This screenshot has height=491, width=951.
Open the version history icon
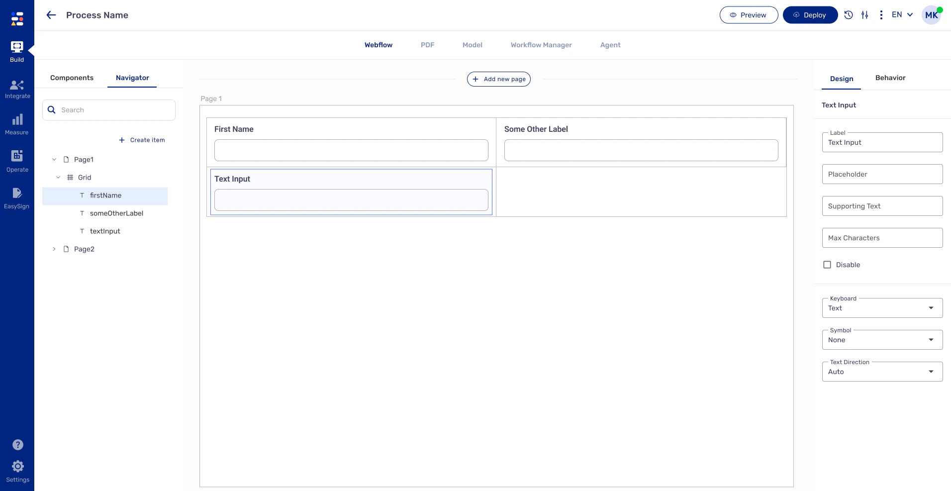[849, 15]
